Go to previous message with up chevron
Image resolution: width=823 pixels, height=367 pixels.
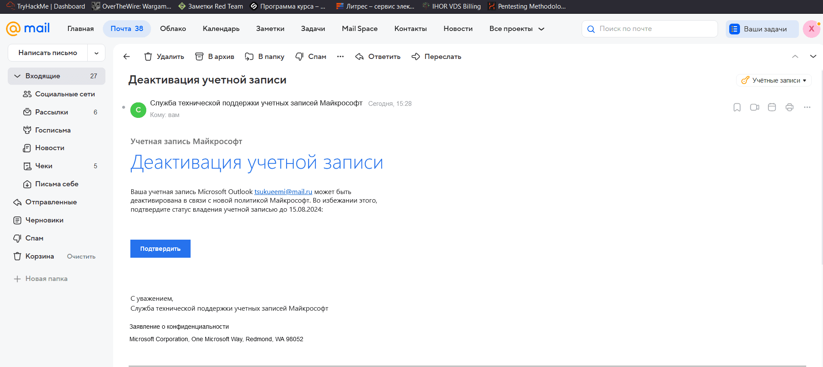coord(795,56)
